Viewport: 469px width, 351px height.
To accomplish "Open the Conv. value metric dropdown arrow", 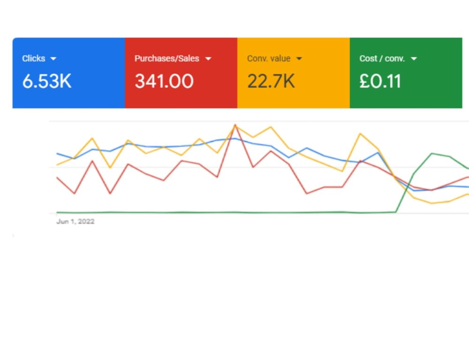I will tap(299, 58).
